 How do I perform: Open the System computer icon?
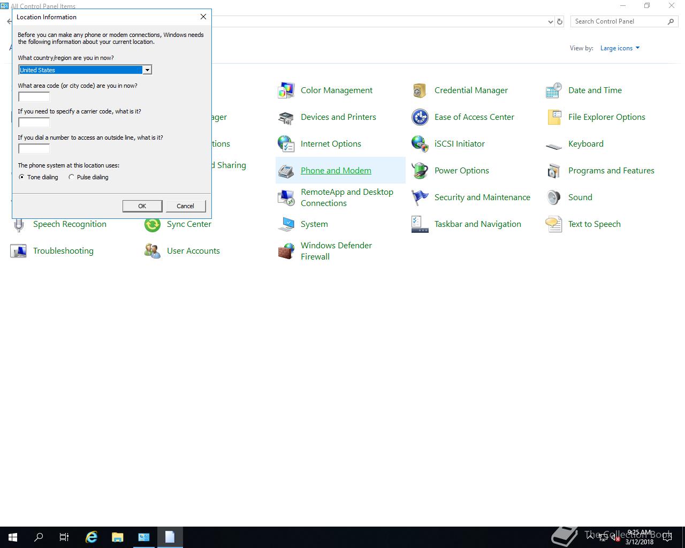pyautogui.click(x=286, y=224)
